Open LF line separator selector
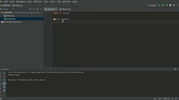 point(160,99)
